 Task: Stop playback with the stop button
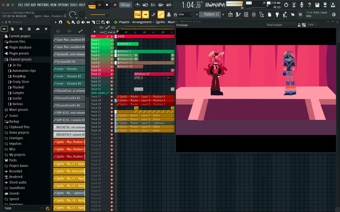pyautogui.click(x=107, y=5)
